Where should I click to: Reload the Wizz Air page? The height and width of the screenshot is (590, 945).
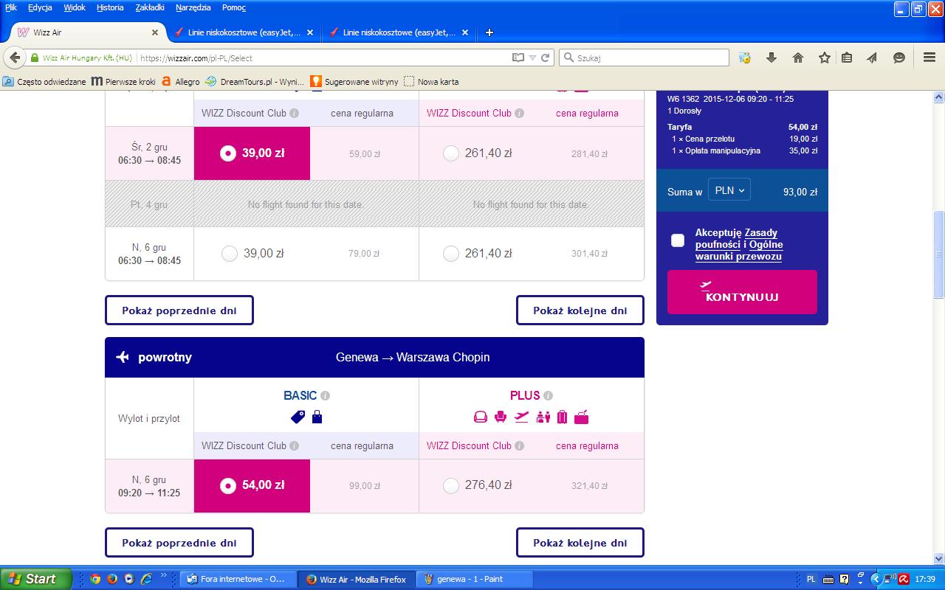point(546,58)
